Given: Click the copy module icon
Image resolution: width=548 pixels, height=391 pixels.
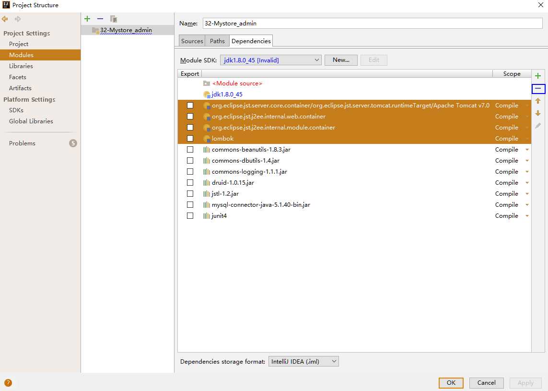Looking at the screenshot, I should 114,19.
